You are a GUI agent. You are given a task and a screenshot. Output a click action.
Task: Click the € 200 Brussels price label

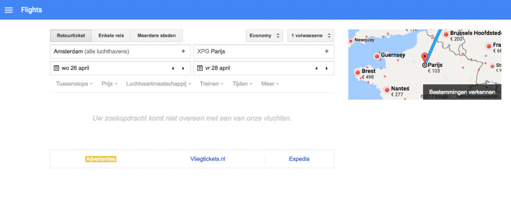point(457,39)
